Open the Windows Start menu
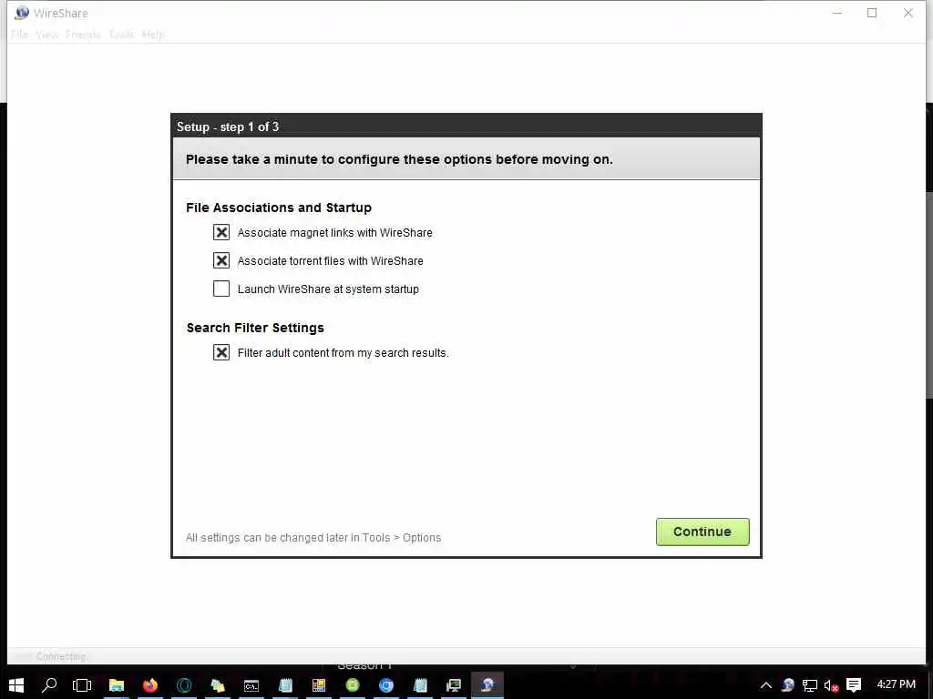This screenshot has height=699, width=933. point(16,685)
